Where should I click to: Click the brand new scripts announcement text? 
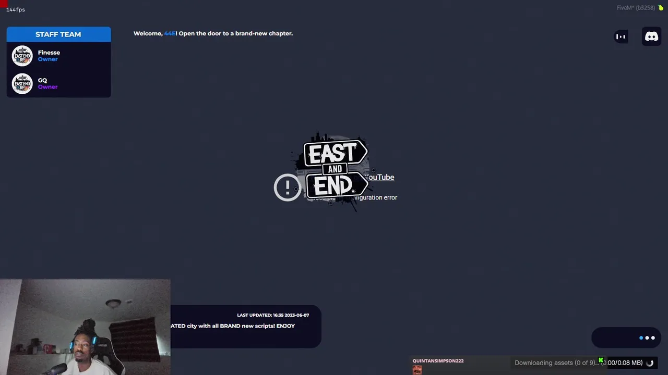pyautogui.click(x=233, y=326)
